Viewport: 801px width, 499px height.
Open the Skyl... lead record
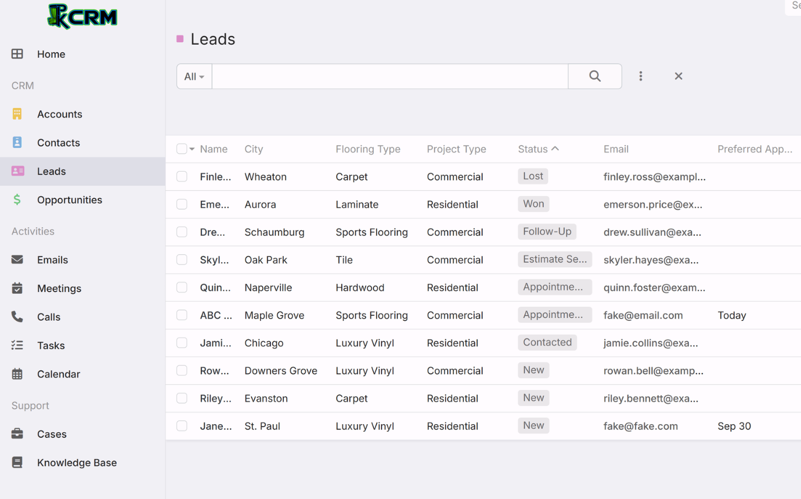point(214,260)
